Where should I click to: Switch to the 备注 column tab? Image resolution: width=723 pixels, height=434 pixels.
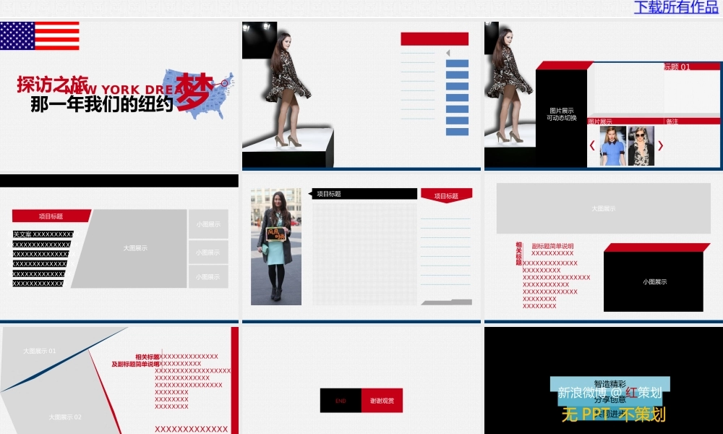672,121
